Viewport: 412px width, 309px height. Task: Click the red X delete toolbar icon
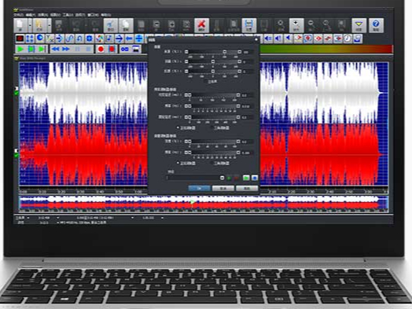point(201,25)
